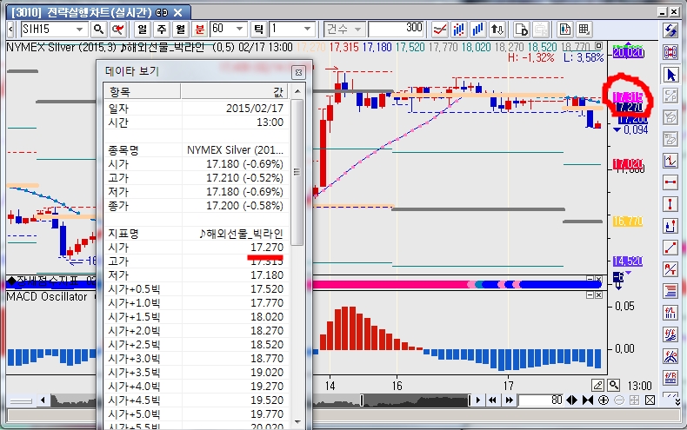Click the zoom-in plus icon in bottom bar

pos(604,400)
